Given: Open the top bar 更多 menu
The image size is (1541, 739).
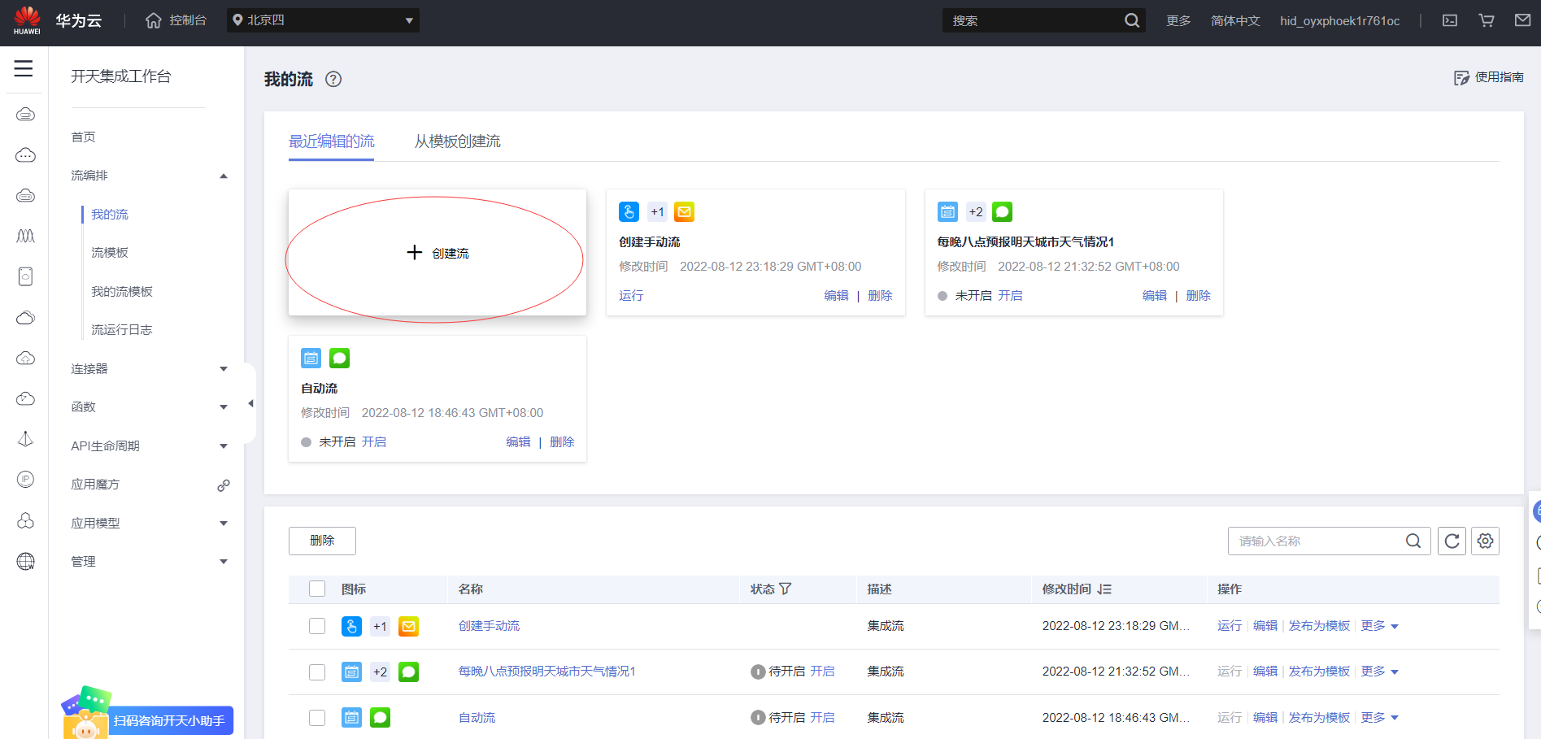Looking at the screenshot, I should point(1178,20).
